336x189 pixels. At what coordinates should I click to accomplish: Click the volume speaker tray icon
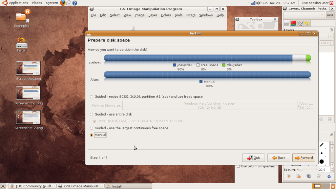point(258,3)
